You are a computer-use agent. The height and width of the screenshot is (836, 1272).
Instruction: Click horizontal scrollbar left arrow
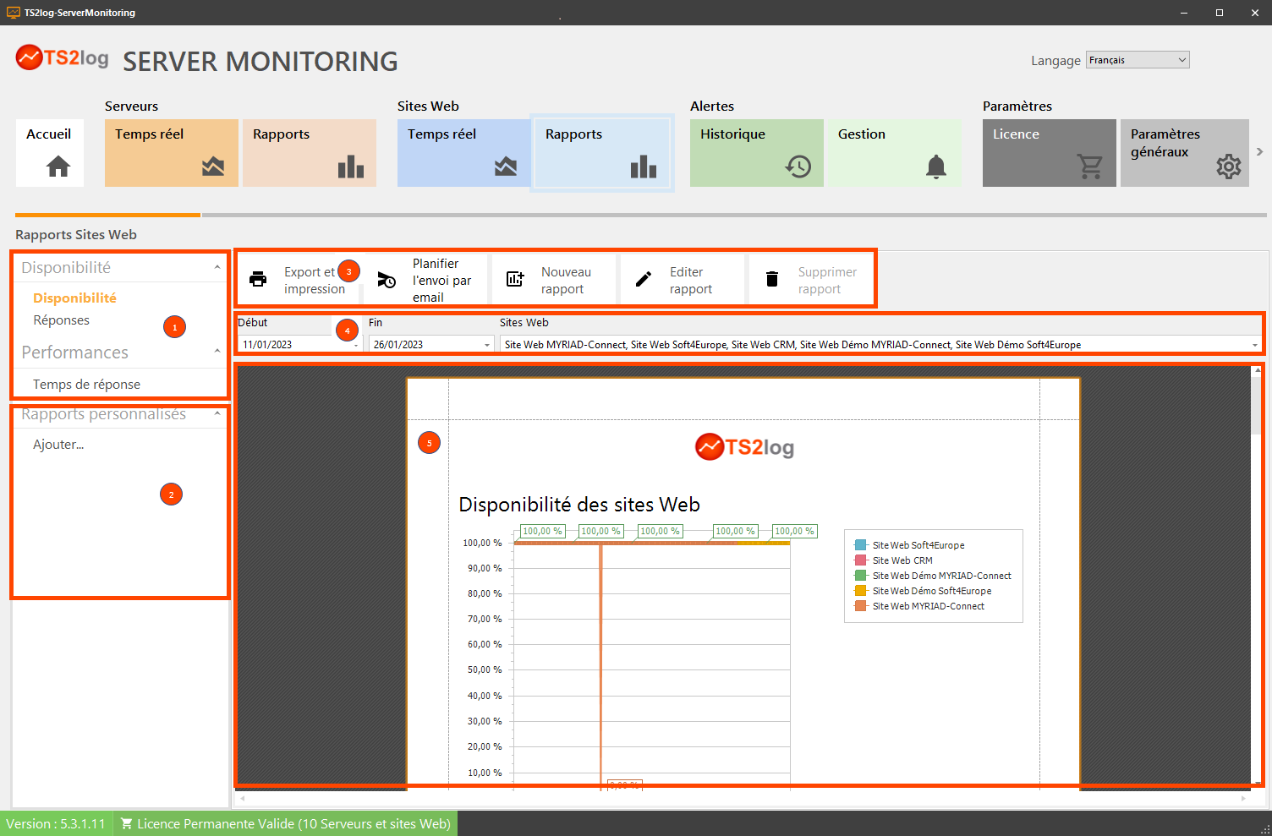(x=243, y=798)
